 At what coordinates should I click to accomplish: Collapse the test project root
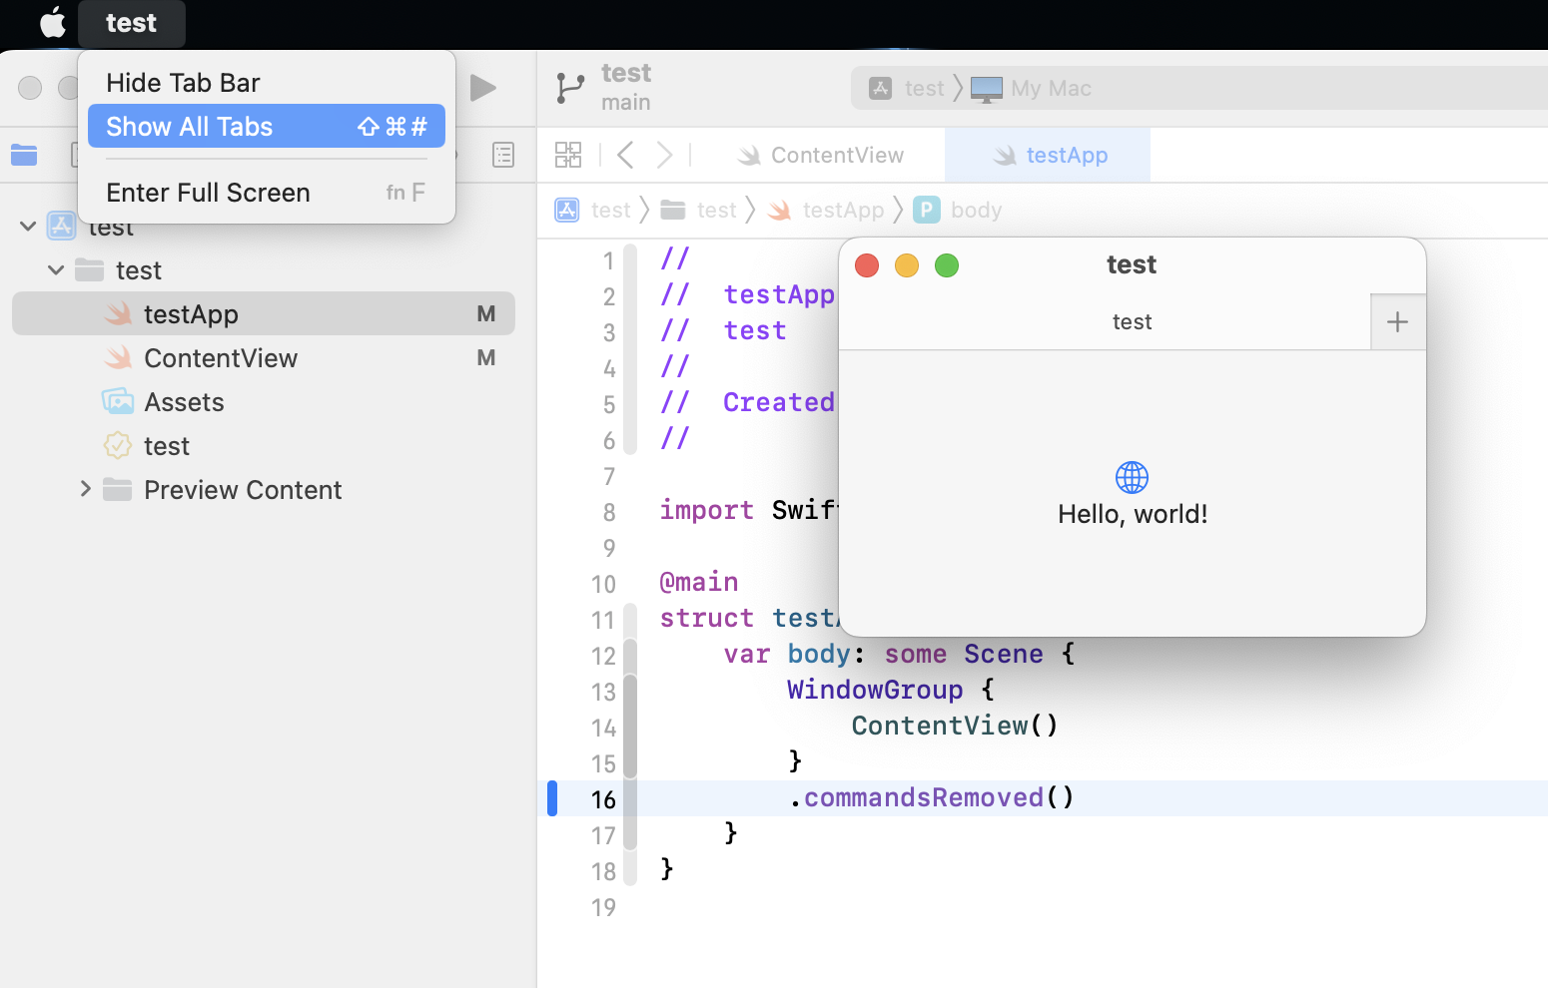click(x=28, y=227)
